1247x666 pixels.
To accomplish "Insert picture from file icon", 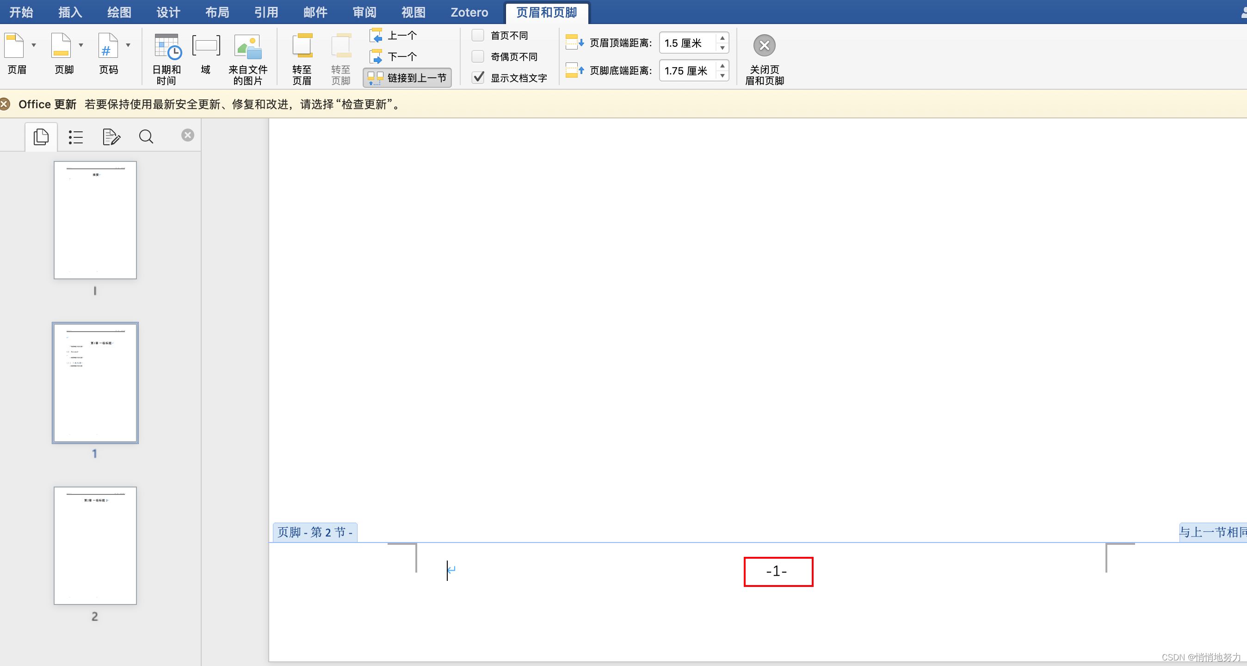I will [248, 47].
